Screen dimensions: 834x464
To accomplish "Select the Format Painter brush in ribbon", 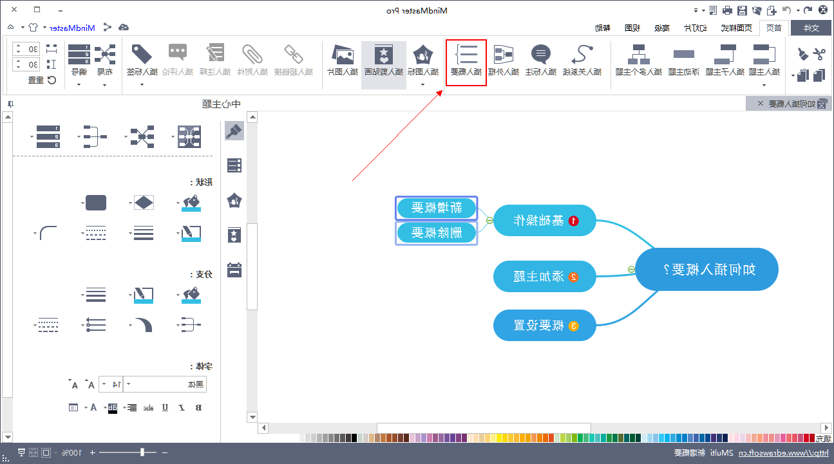I will tap(803, 54).
